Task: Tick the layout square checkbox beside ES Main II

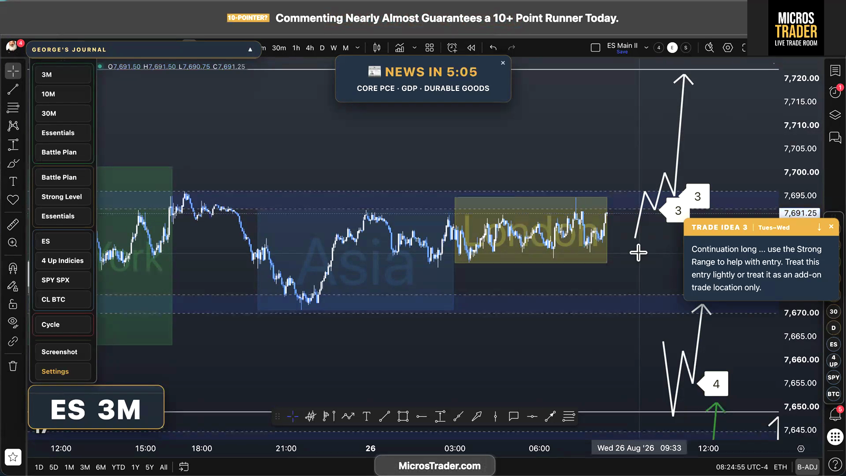Action: (x=595, y=48)
